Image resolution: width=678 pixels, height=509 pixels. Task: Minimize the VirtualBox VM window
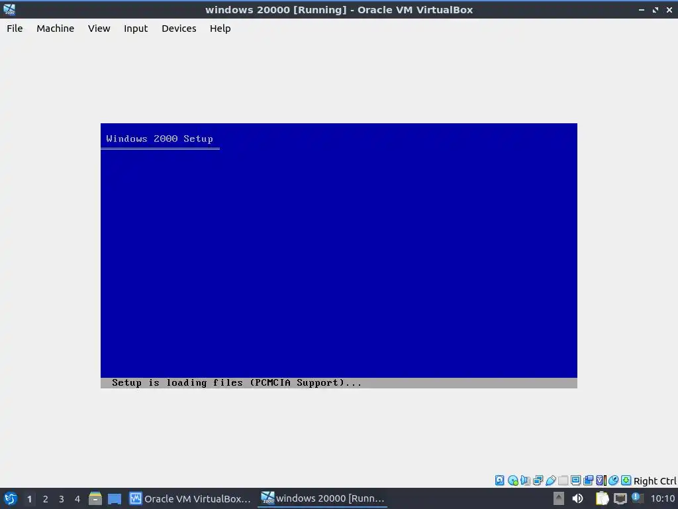[642, 9]
